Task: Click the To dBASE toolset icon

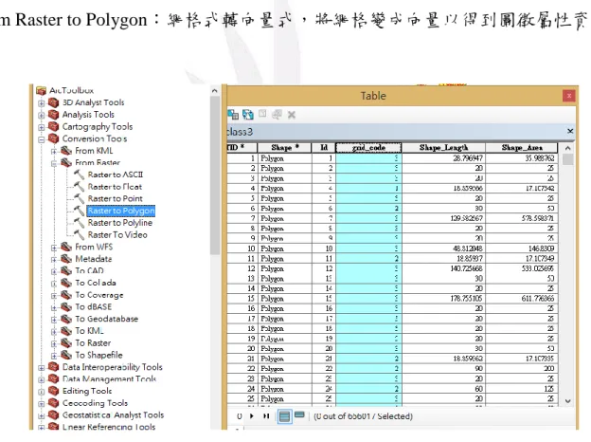Action: click(66, 307)
